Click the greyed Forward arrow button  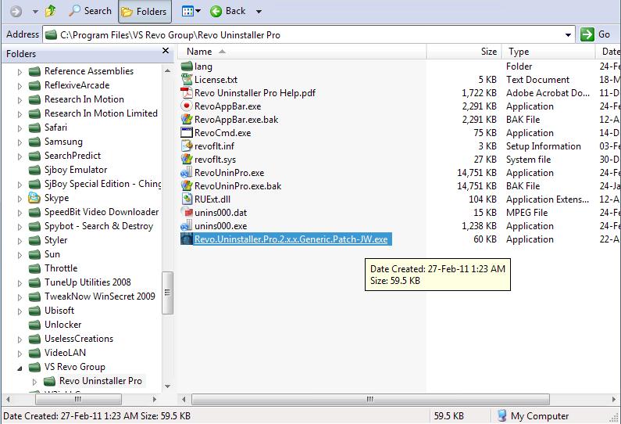click(x=16, y=12)
